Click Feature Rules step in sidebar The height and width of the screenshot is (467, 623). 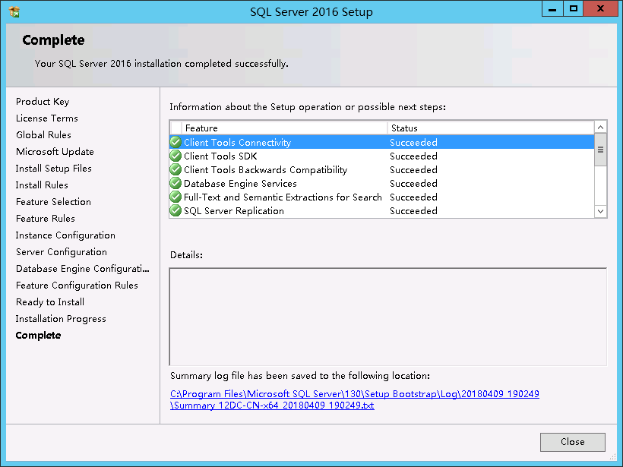[x=46, y=219]
